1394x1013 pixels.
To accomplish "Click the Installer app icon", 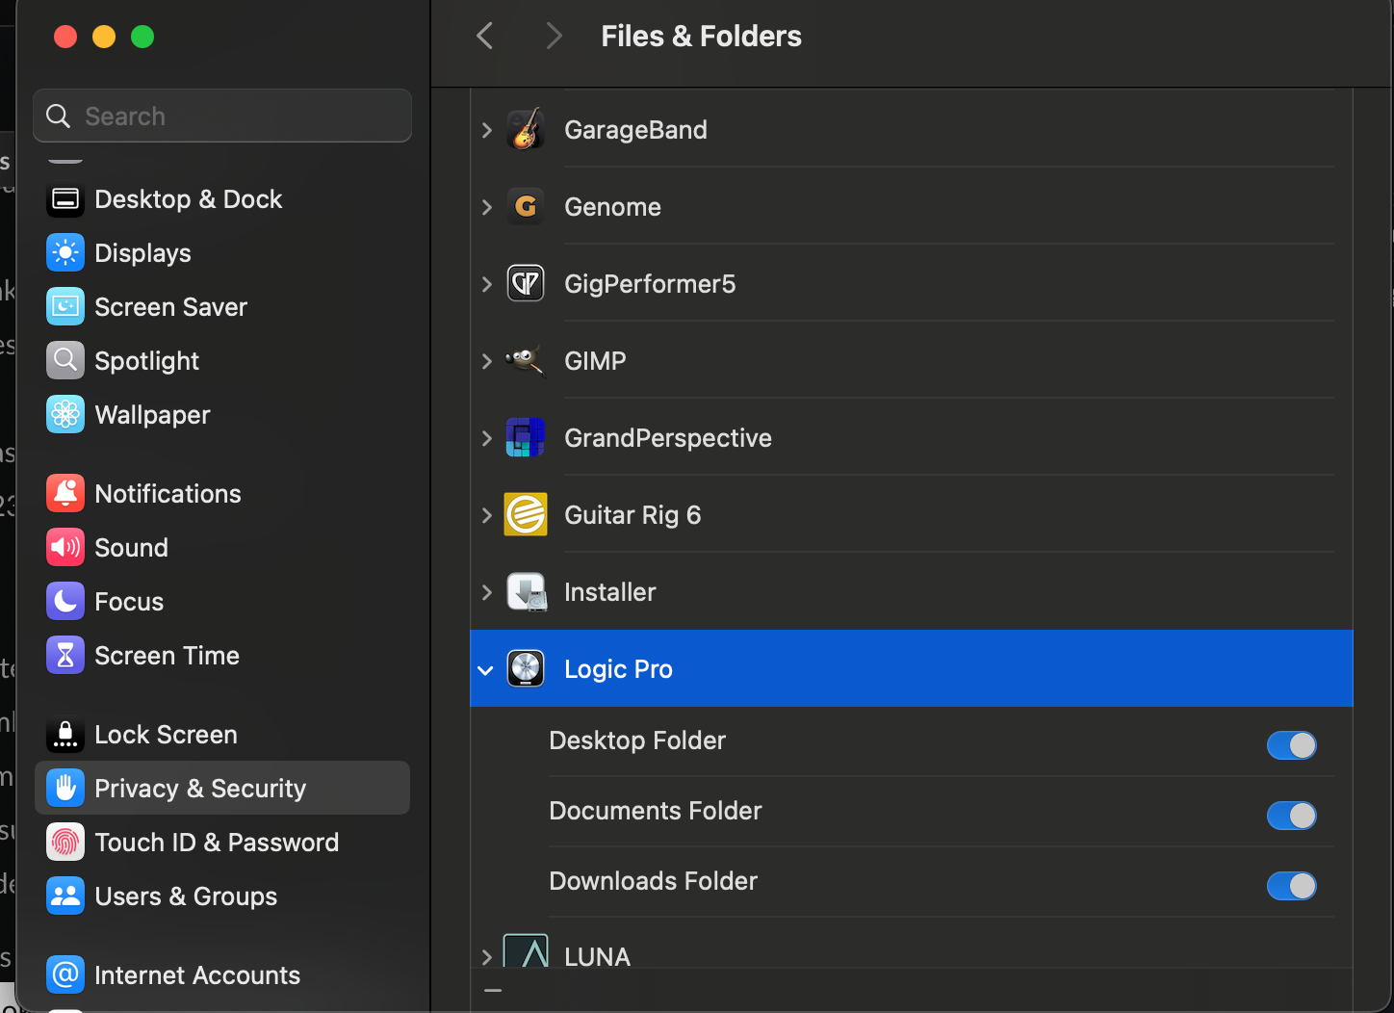I will (526, 592).
